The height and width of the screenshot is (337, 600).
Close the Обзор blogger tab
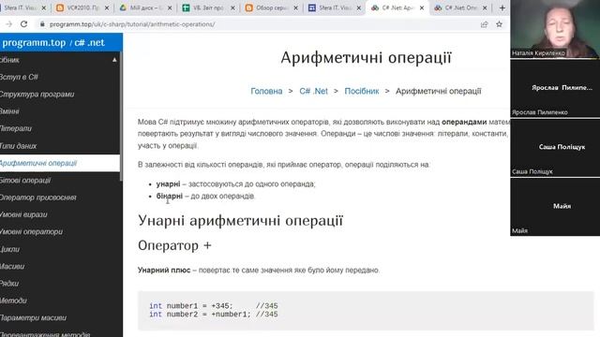click(295, 7)
